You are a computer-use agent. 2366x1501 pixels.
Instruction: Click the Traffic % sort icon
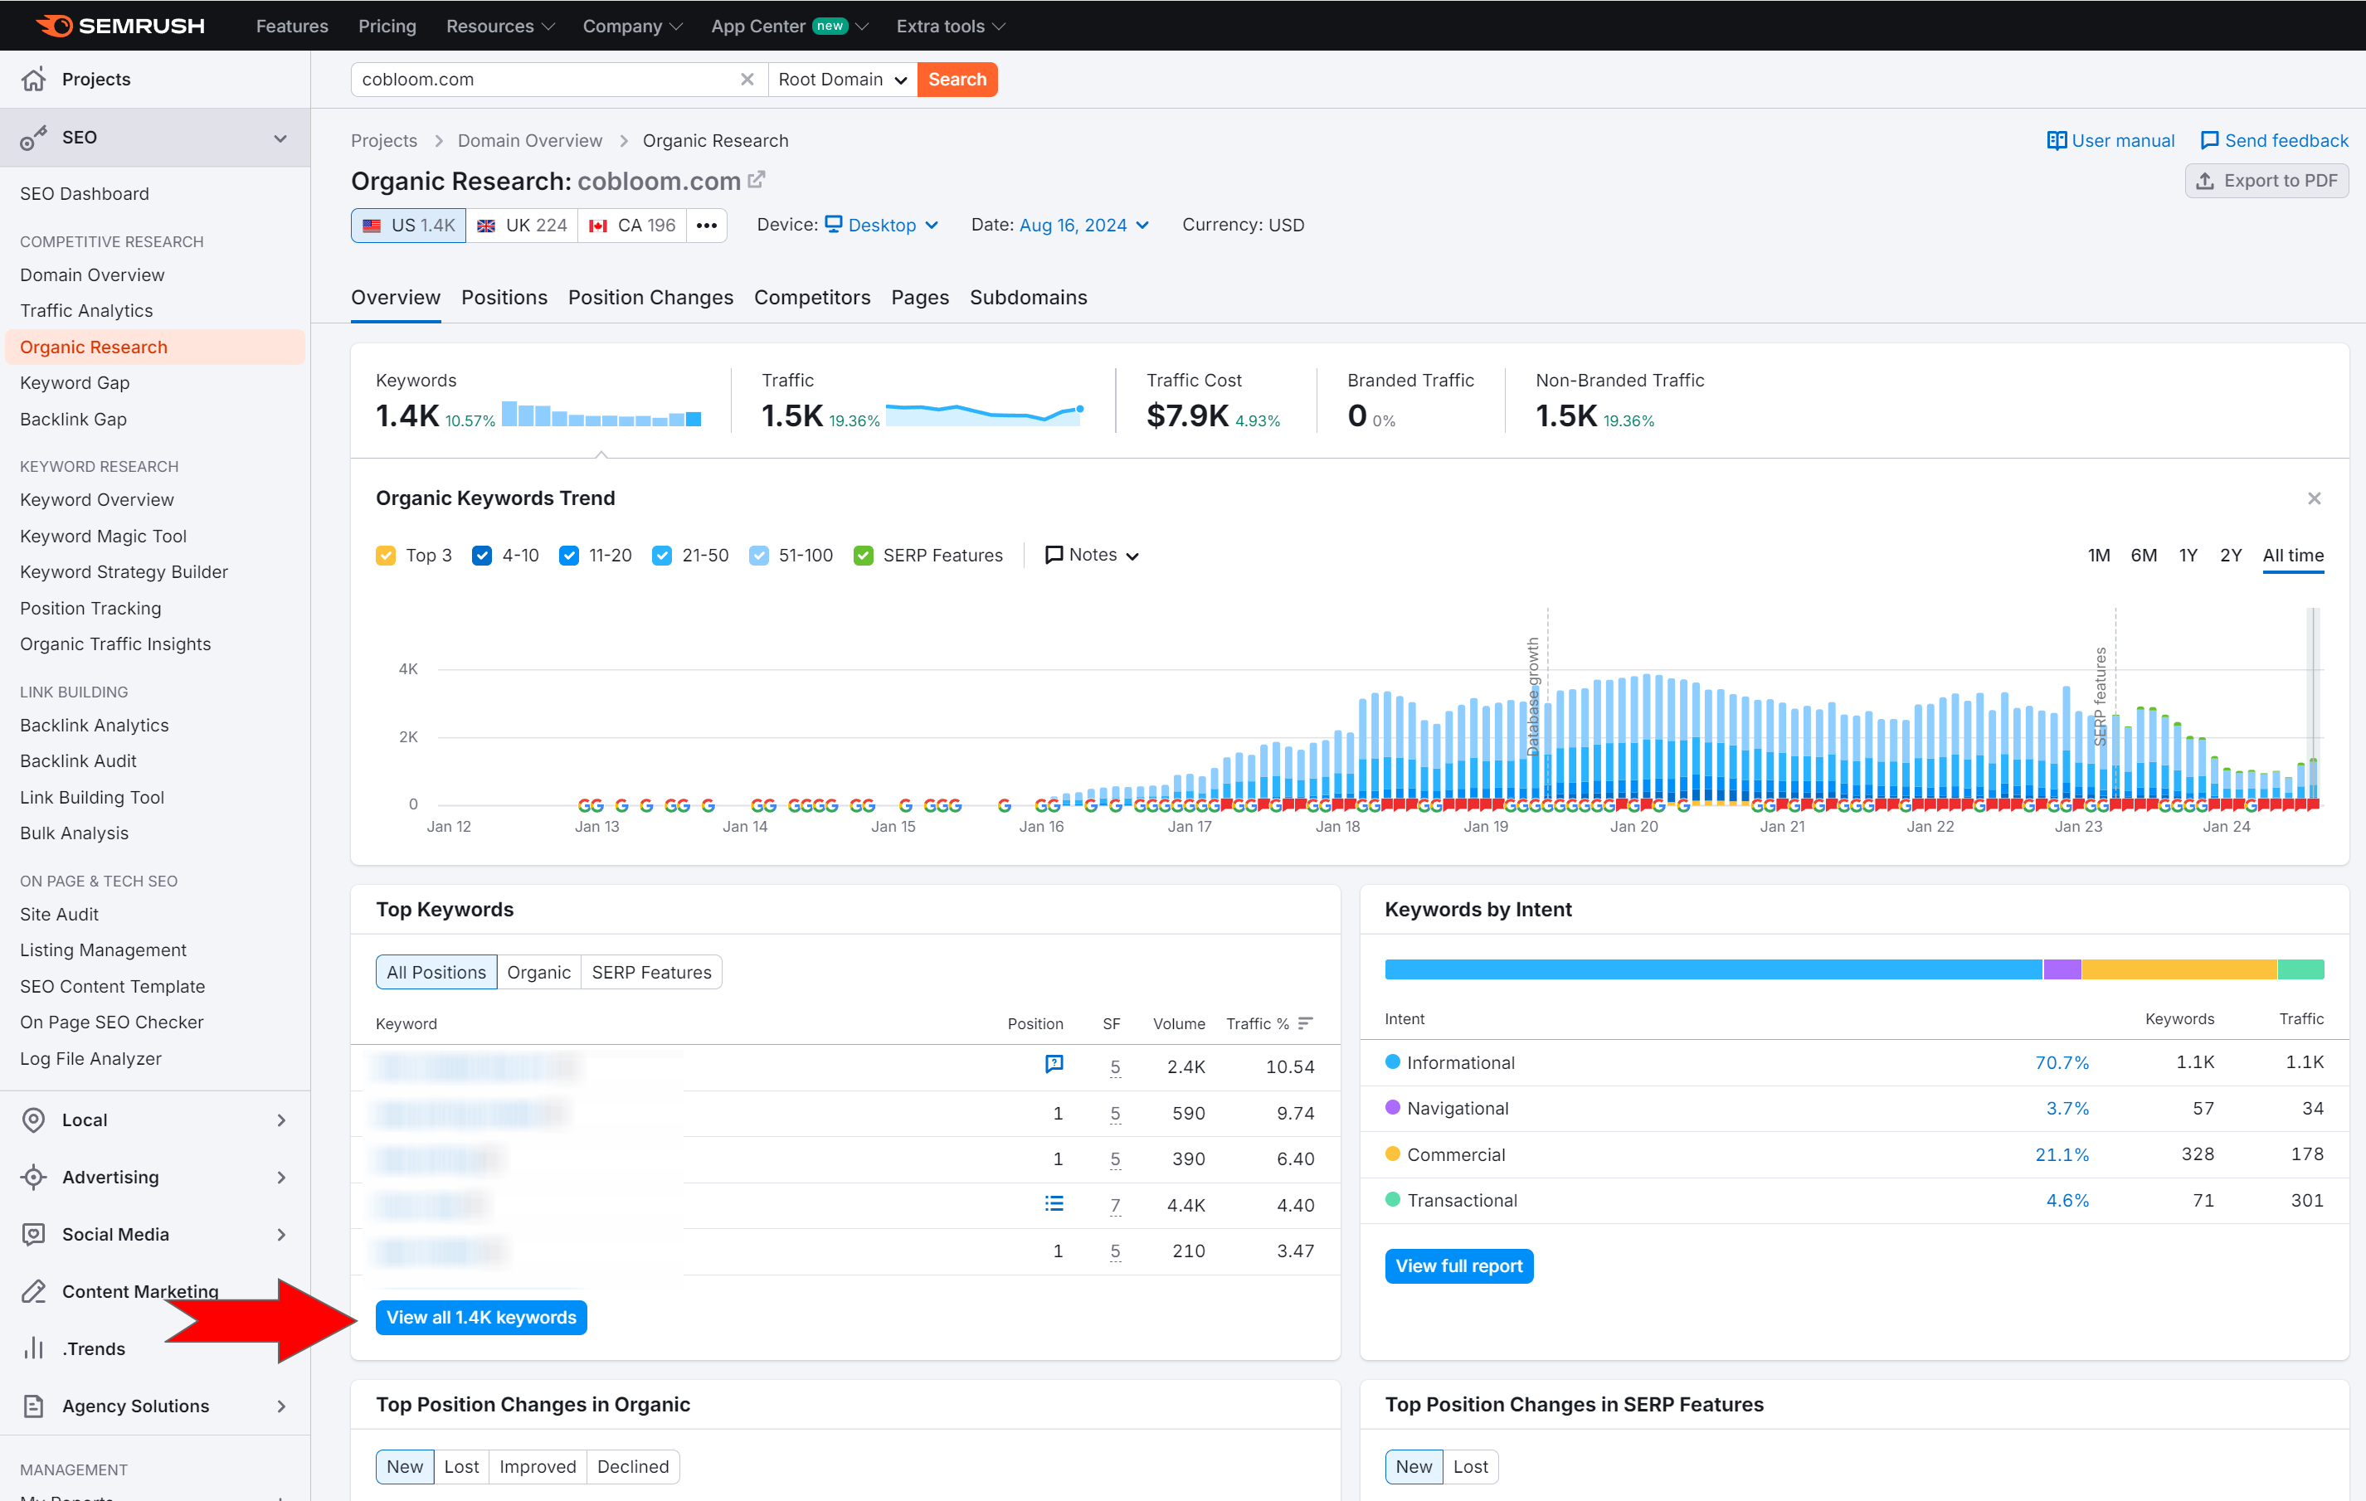(x=1305, y=1023)
